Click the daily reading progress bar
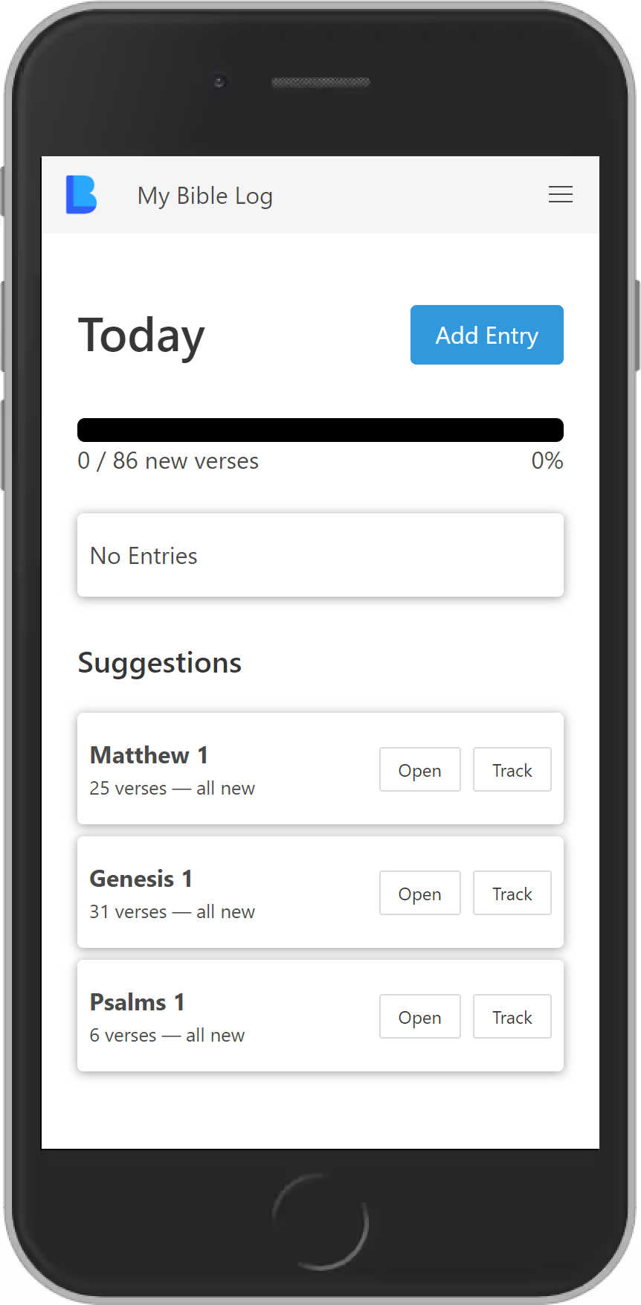The width and height of the screenshot is (641, 1305). [320, 429]
